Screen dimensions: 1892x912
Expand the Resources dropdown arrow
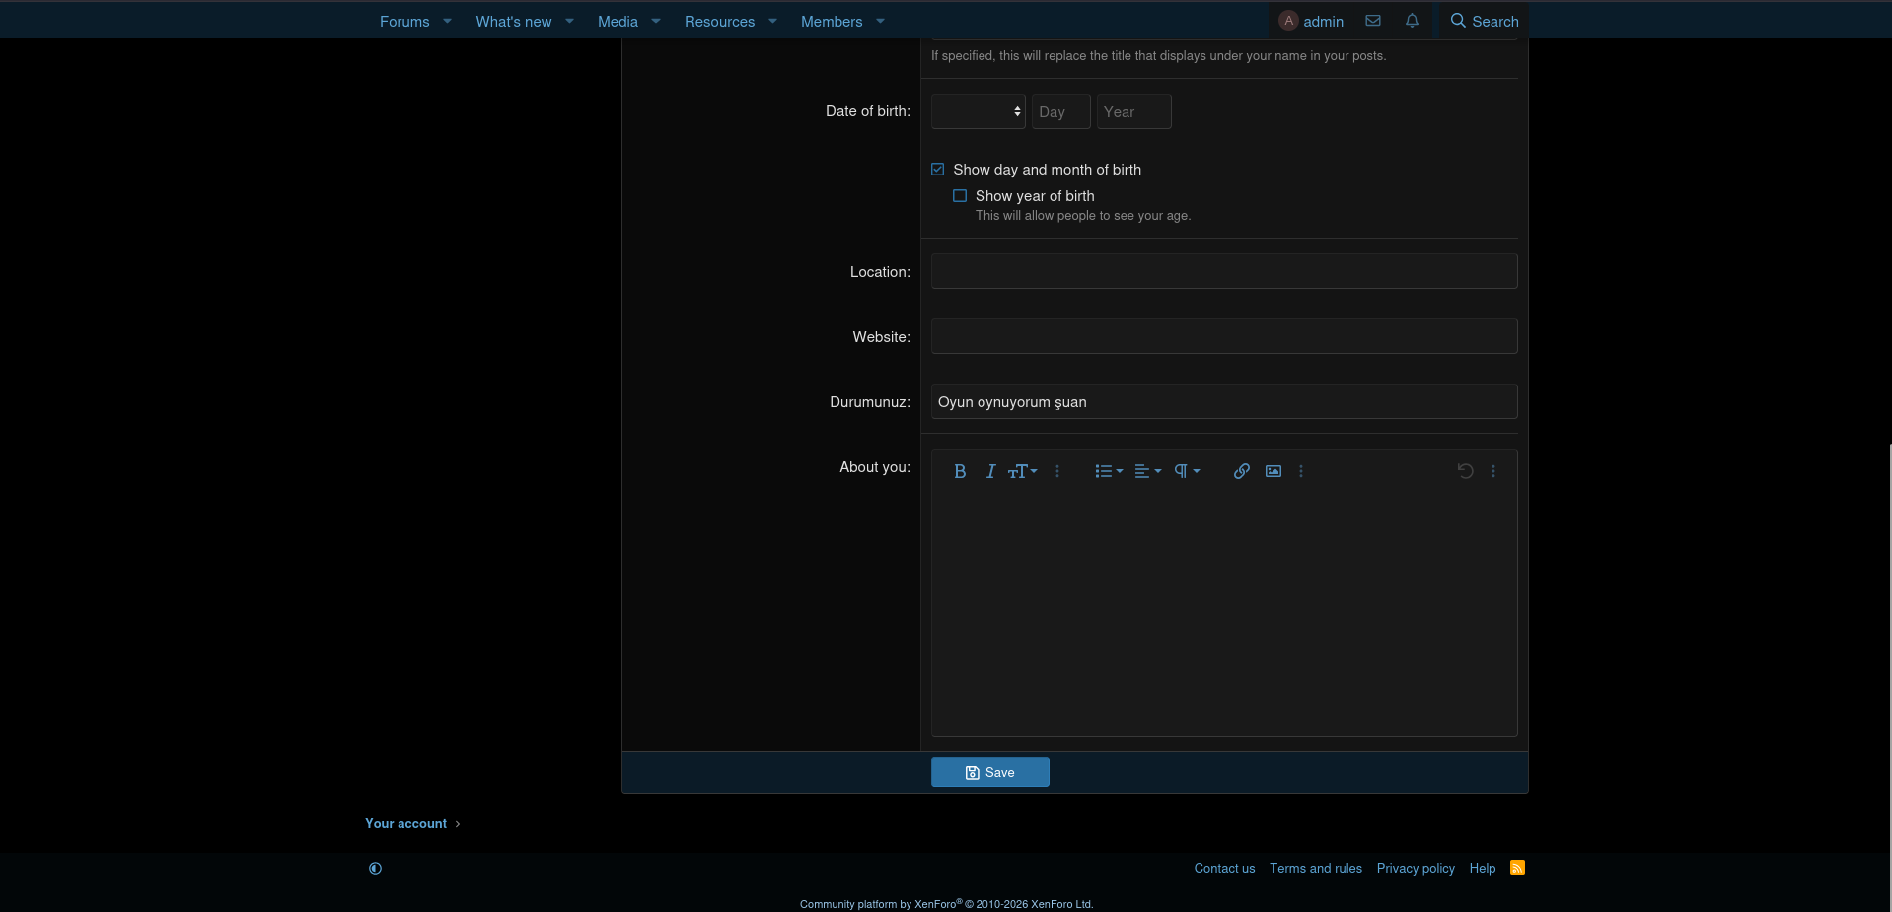tap(772, 21)
